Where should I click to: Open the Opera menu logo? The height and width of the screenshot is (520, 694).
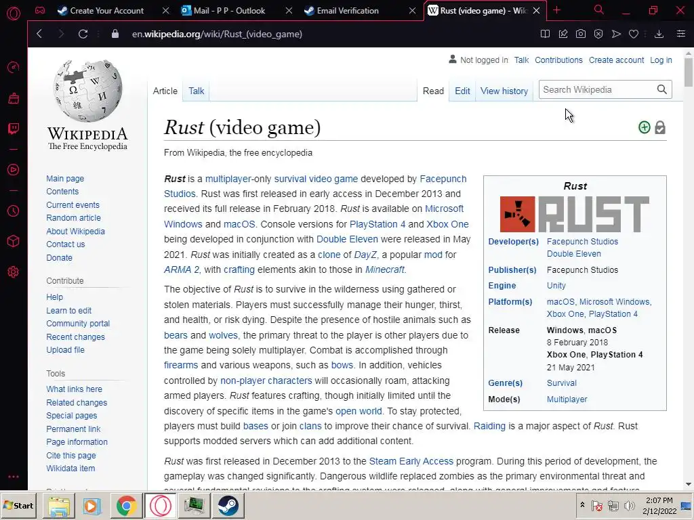point(14,14)
